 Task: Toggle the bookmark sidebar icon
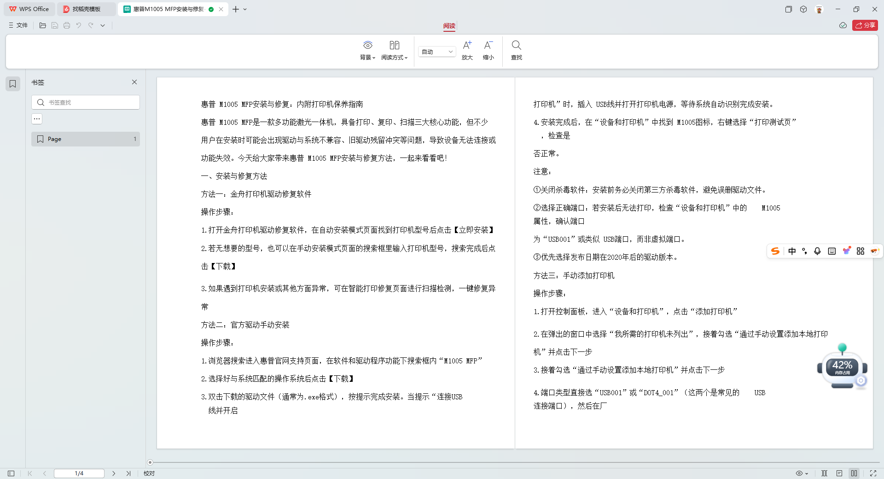click(x=13, y=84)
